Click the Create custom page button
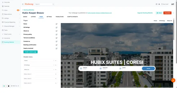Viewport: 177px width, 111px height. 30,52
